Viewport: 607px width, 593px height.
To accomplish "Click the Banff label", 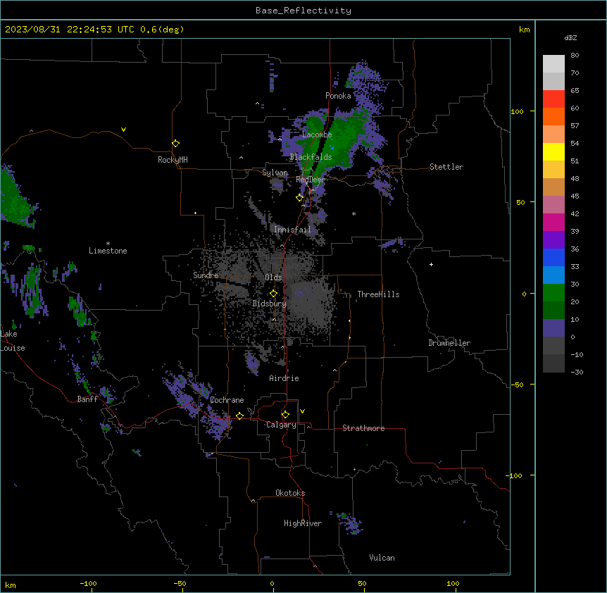I will point(87,399).
